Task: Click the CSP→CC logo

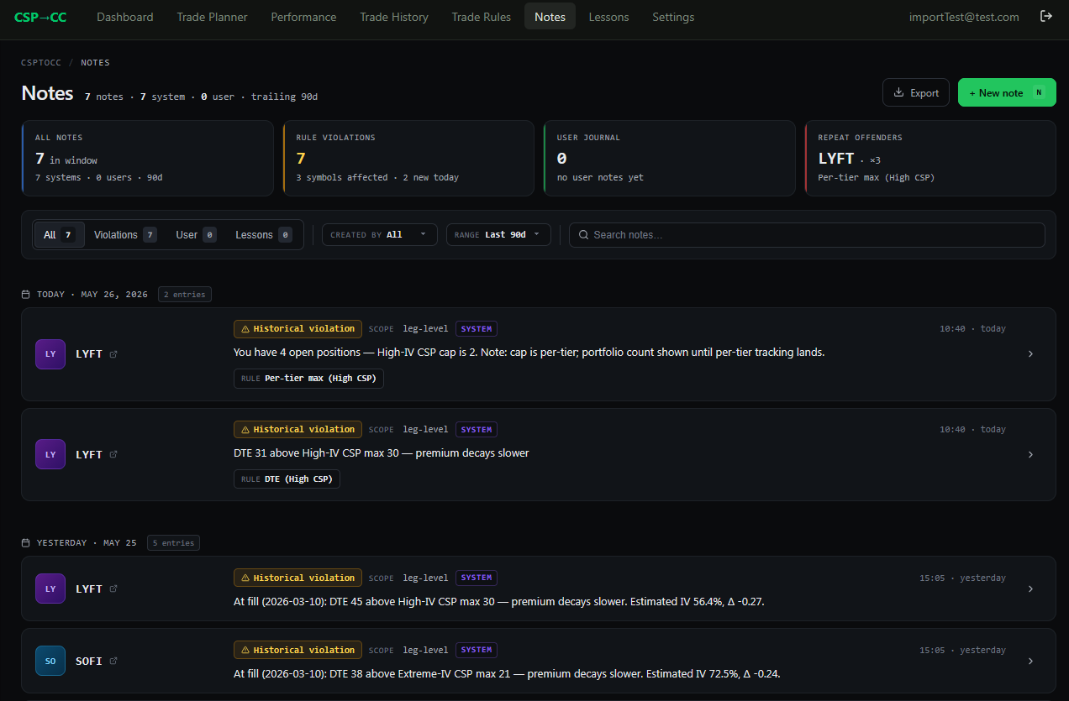Action: click(40, 17)
